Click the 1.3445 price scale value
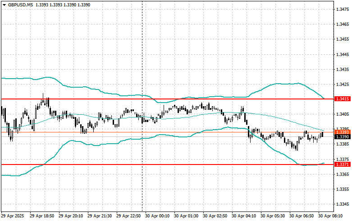Image resolution: width=352 pixels, height=221 pixels. coord(343,55)
